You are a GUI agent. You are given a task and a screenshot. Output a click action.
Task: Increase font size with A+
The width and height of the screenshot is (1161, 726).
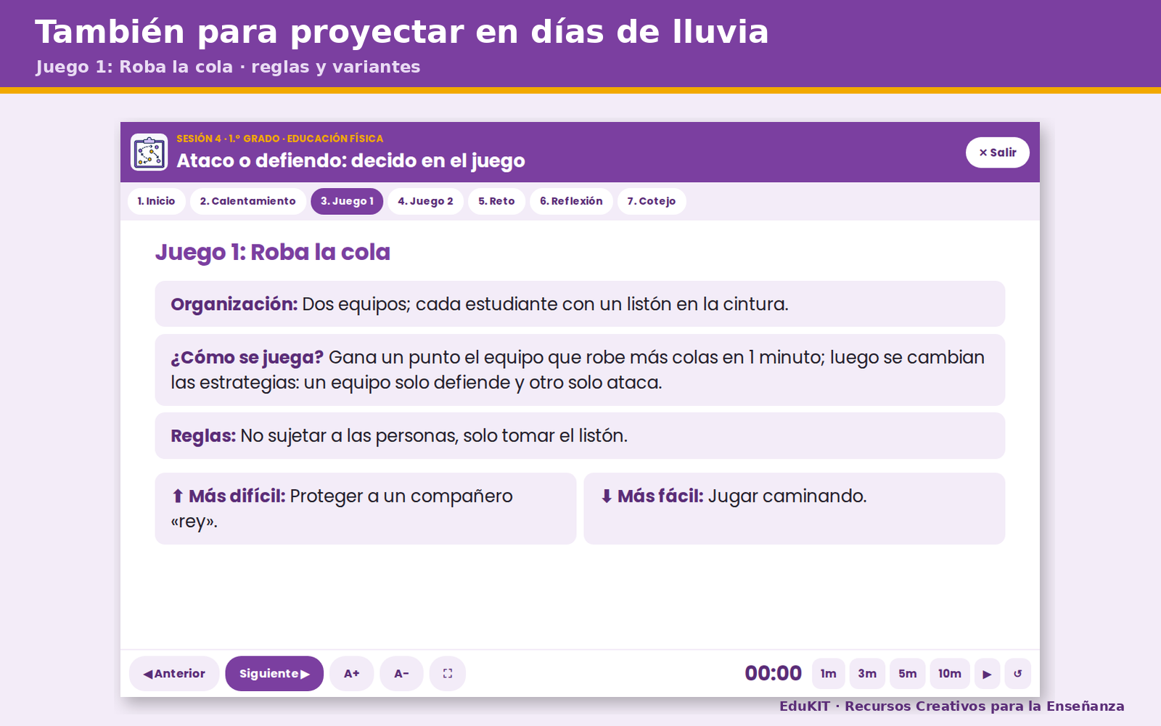point(352,674)
